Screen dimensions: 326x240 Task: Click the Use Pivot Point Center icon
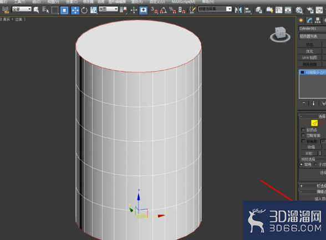[x=123, y=10]
